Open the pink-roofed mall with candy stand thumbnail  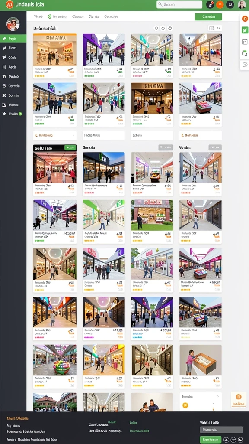click(x=201, y=263)
